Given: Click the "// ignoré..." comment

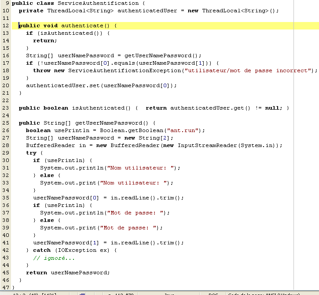Looking at the screenshot, I should point(48,258).
